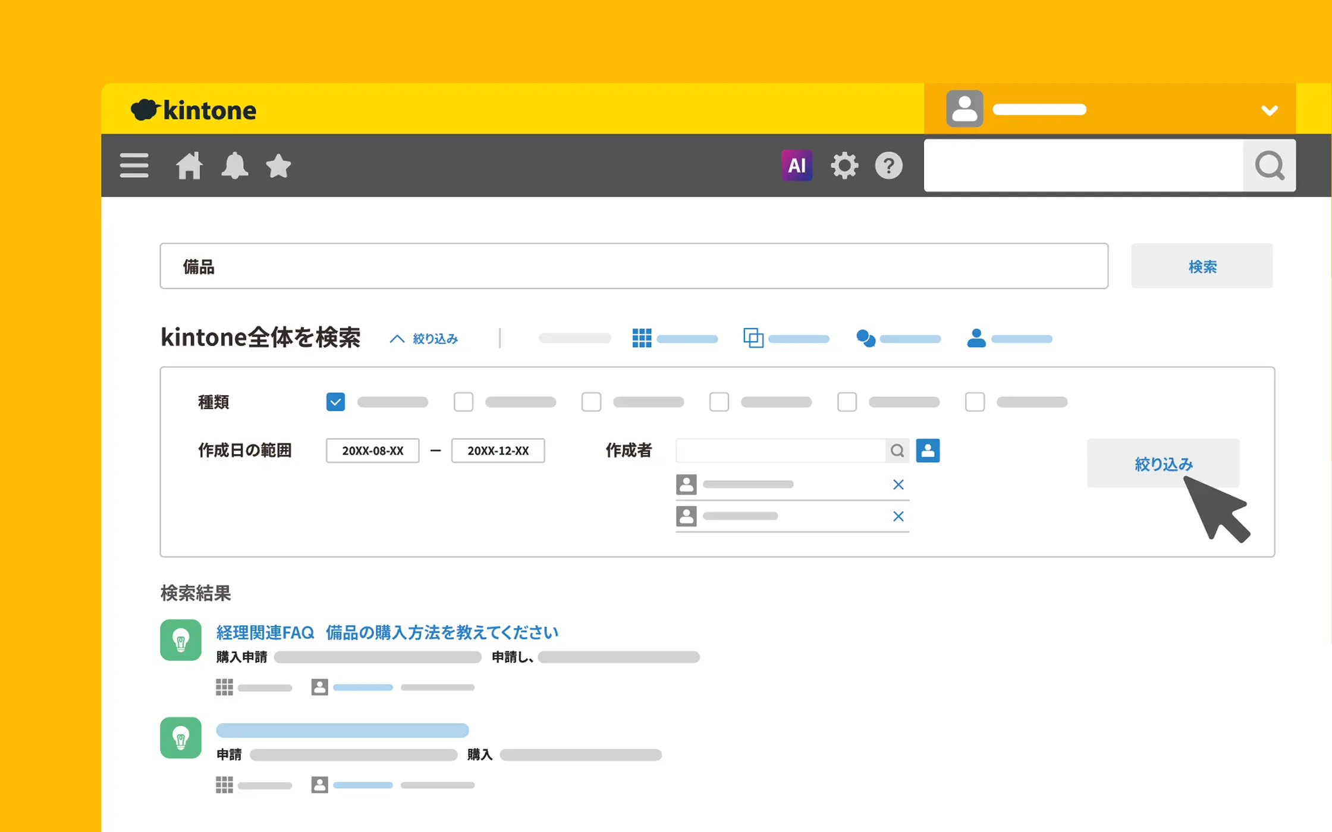Click the blue user picker icon
The height and width of the screenshot is (832, 1332).
[x=928, y=450]
